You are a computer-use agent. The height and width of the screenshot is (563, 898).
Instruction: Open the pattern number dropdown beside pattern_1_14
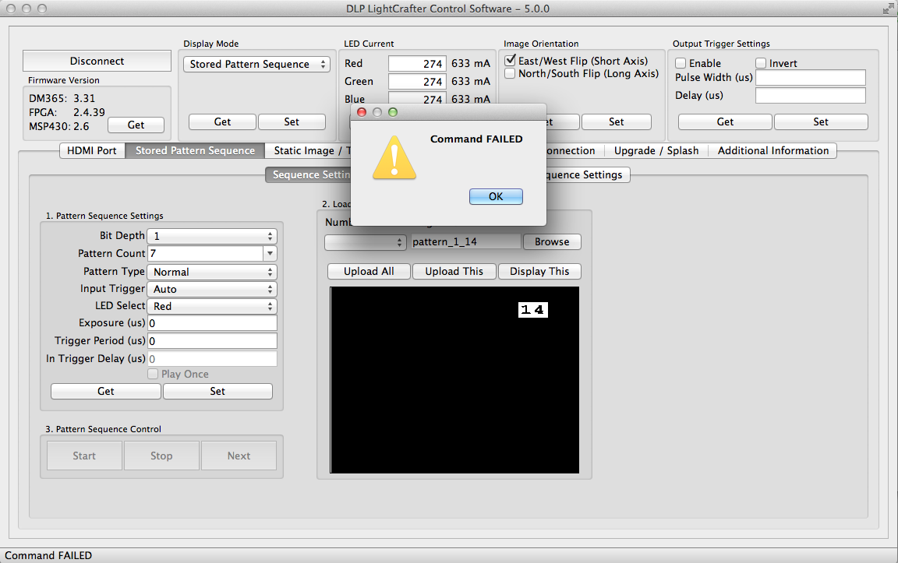(x=366, y=242)
